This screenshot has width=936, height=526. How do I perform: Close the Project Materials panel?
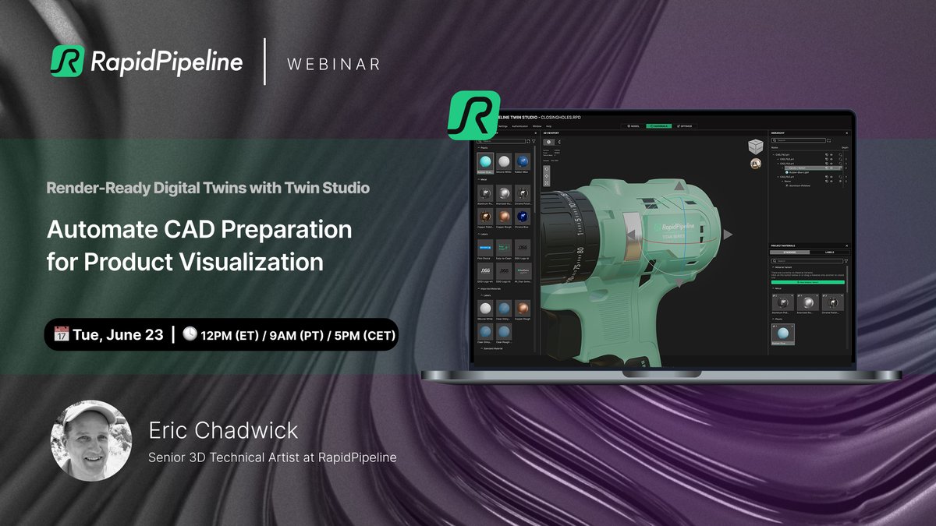pos(846,245)
